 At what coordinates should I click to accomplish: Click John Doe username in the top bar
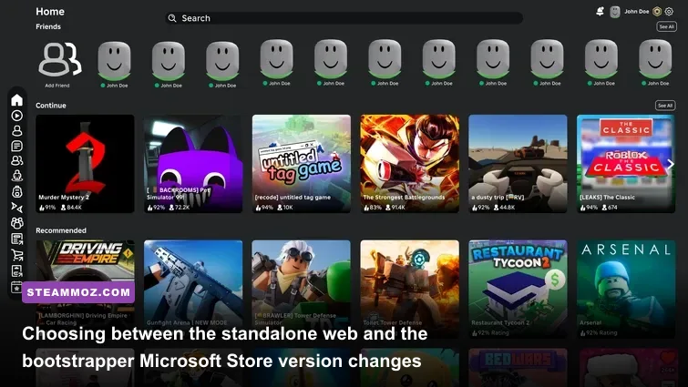636,12
